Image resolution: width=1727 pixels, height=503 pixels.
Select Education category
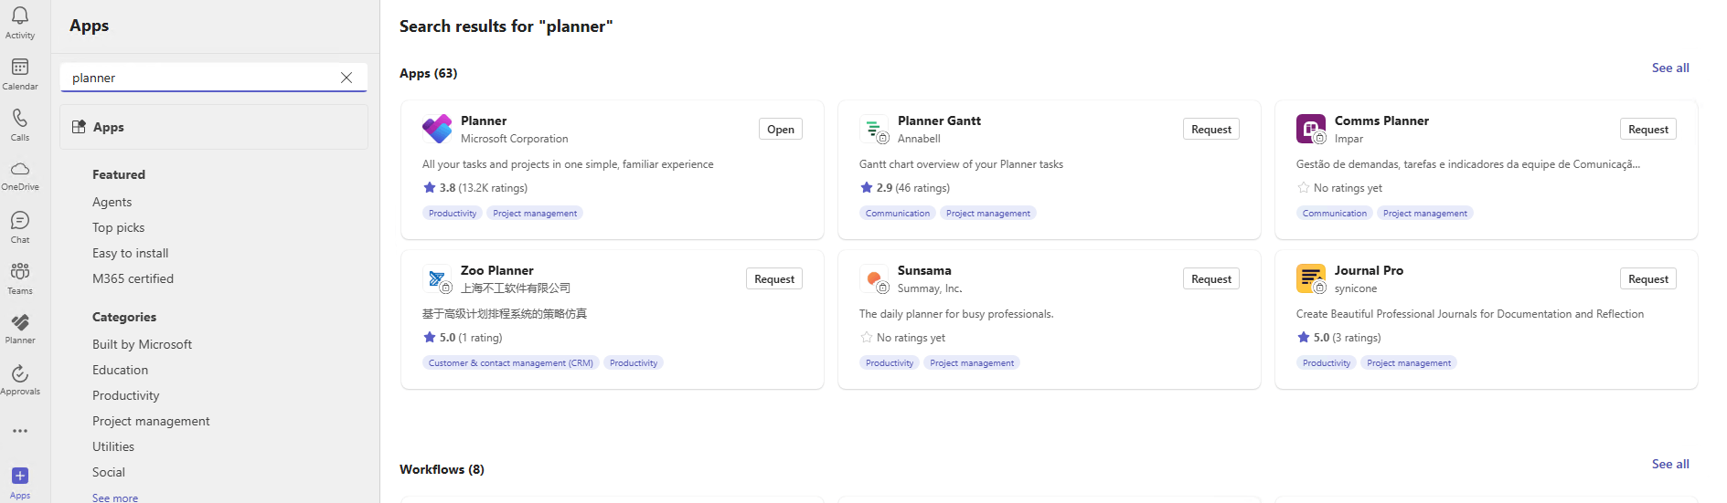click(x=120, y=370)
